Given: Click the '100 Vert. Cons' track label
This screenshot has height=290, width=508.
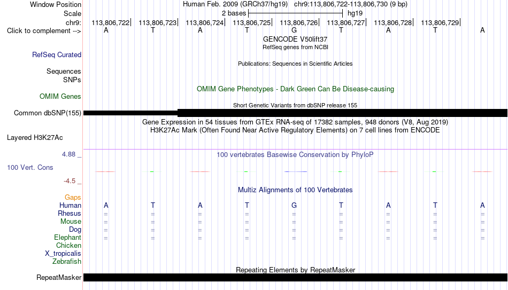Looking at the screenshot, I should pyautogui.click(x=30, y=167).
